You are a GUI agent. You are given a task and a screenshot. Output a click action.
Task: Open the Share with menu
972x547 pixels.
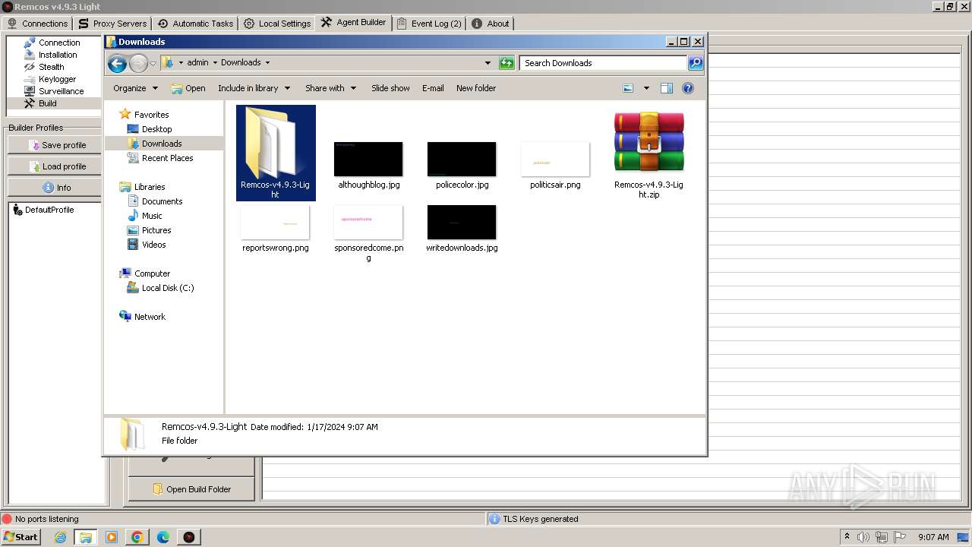click(x=330, y=88)
